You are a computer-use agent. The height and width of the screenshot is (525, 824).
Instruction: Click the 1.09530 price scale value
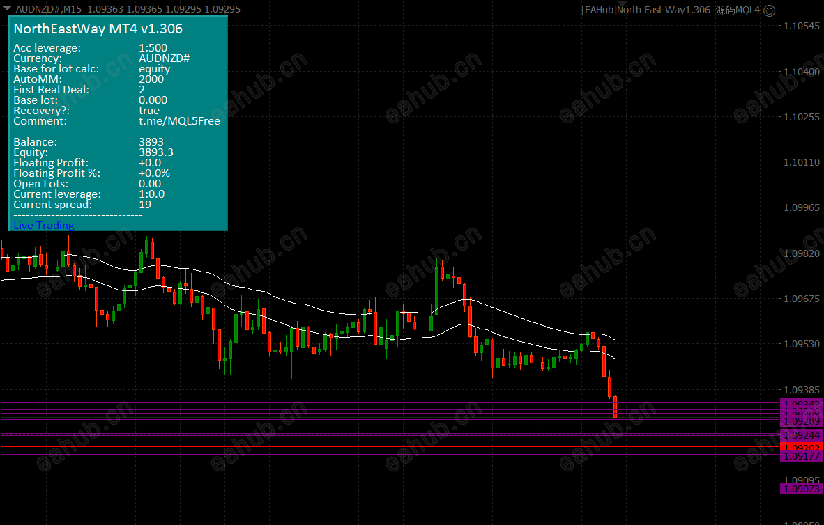(x=802, y=344)
